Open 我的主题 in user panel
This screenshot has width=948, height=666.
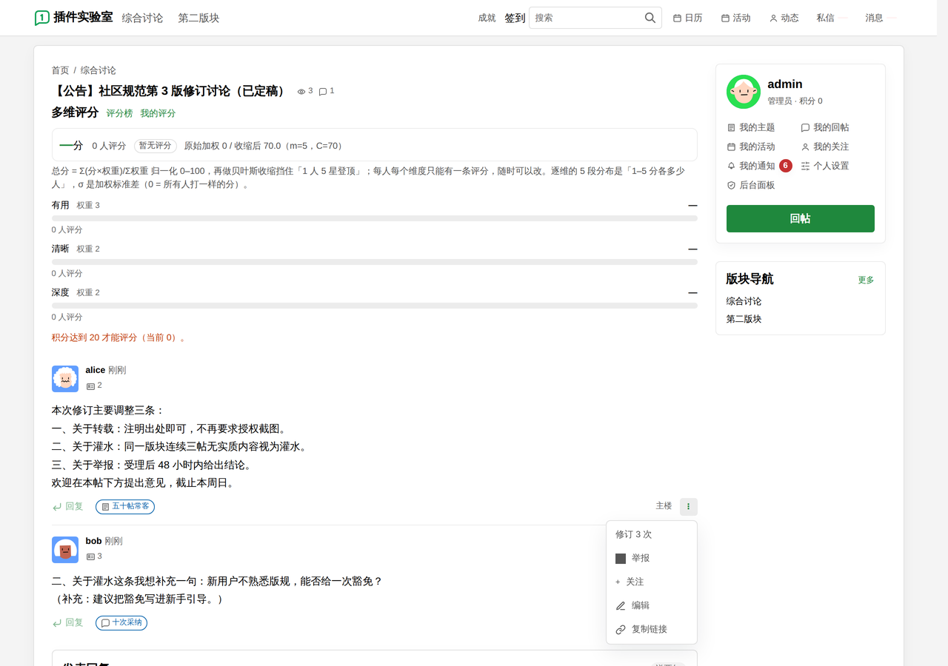click(x=751, y=127)
